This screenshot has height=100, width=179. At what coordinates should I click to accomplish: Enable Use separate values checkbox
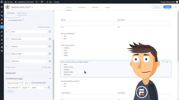click(7, 20)
